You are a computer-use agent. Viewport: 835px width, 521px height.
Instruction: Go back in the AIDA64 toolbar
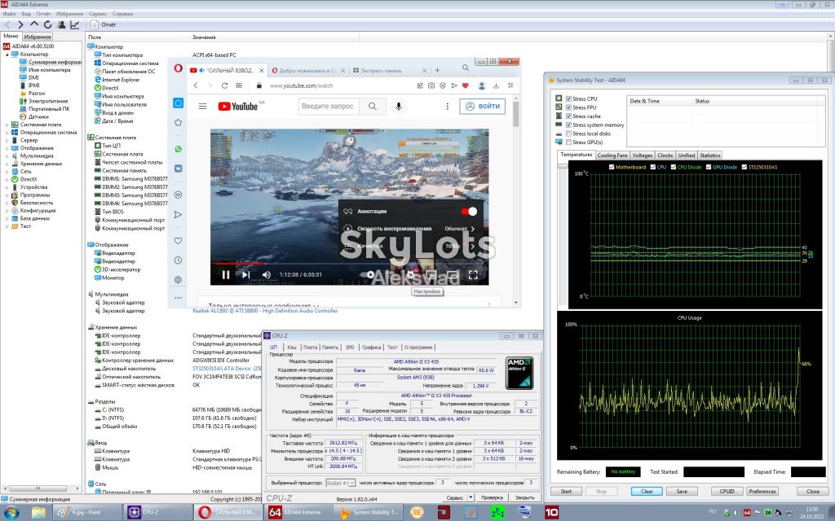(7, 24)
